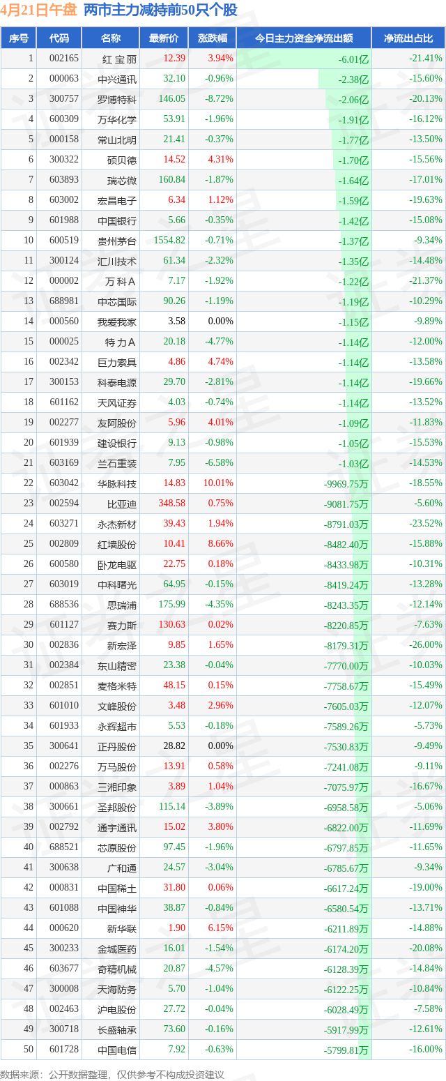
Task: Select stock name 科泰电源
Action: tap(117, 382)
